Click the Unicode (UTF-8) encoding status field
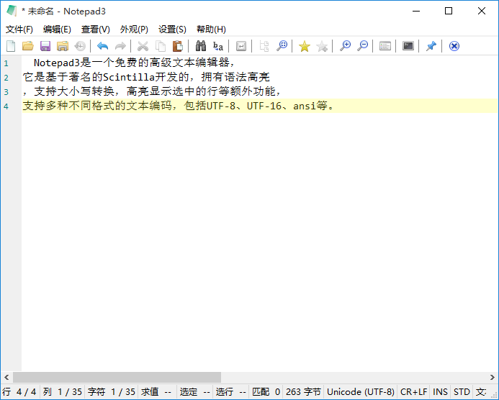 [x=361, y=392]
